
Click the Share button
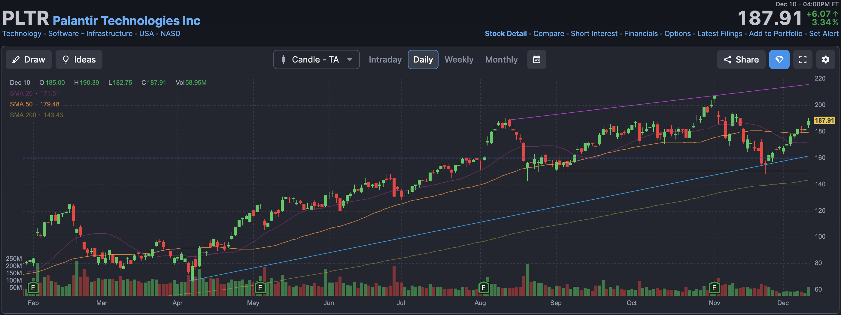click(x=741, y=60)
